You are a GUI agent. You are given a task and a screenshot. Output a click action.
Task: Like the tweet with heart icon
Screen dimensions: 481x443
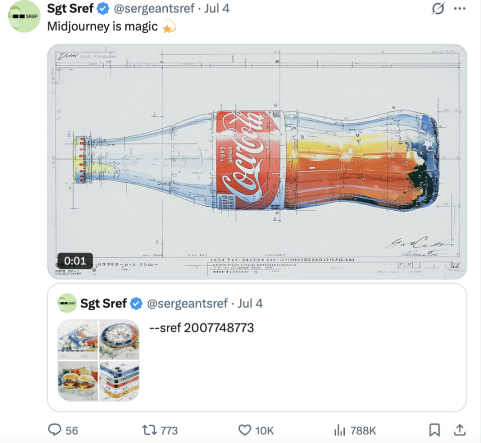(245, 430)
